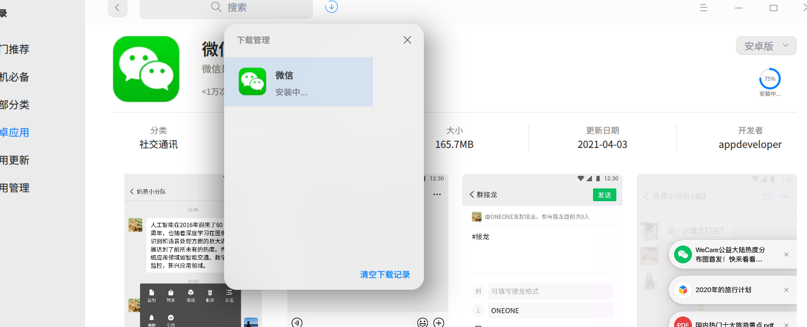The width and height of the screenshot is (807, 327).
Task: Go back with the top arrow button
Action: click(117, 7)
